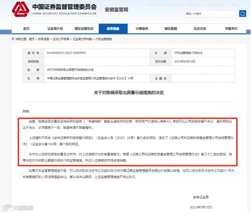Go to 首页 in the breadcrumb
This screenshot has width=251, height=213.
click(x=32, y=39)
